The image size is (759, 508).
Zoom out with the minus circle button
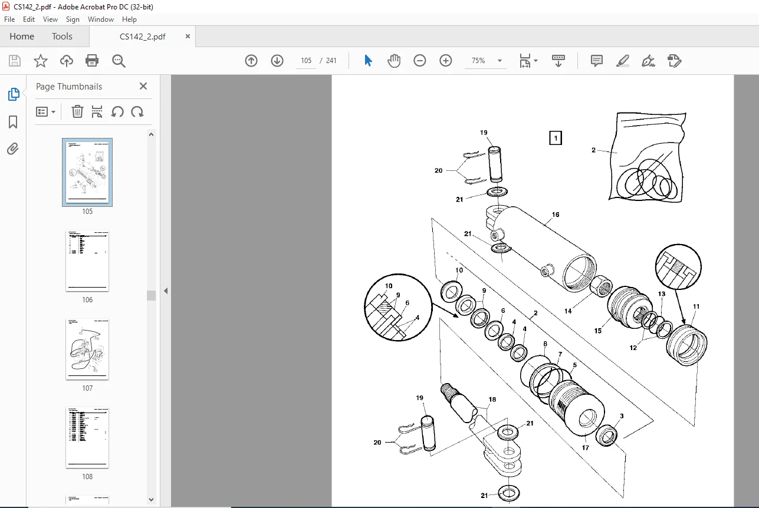(420, 61)
